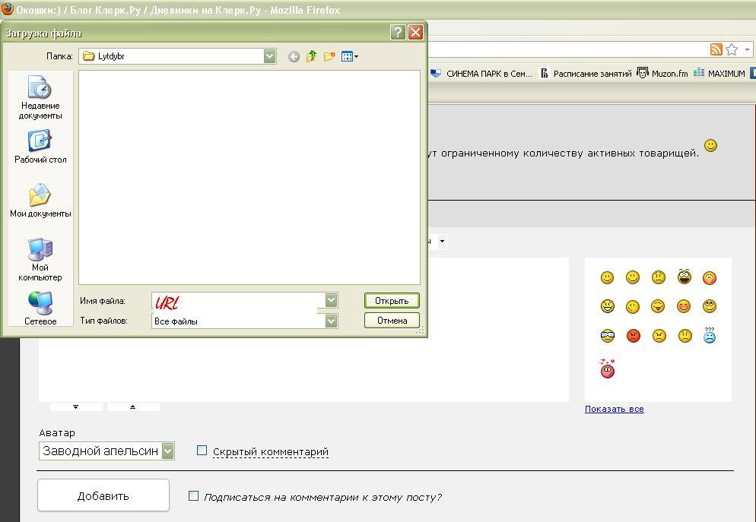Open dropdown arrow above the comment box
Image resolution: width=756 pixels, height=522 pixels.
click(x=442, y=242)
